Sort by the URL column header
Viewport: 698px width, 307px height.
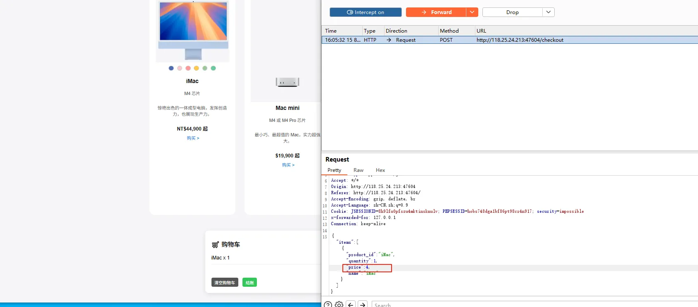[481, 31]
